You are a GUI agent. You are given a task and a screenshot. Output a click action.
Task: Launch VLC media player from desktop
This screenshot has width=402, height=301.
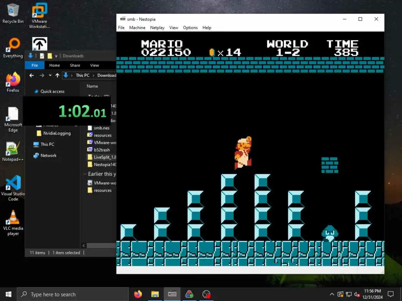click(13, 223)
